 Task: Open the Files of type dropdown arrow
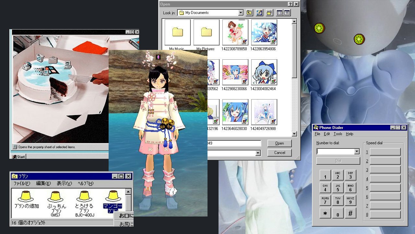(258, 153)
